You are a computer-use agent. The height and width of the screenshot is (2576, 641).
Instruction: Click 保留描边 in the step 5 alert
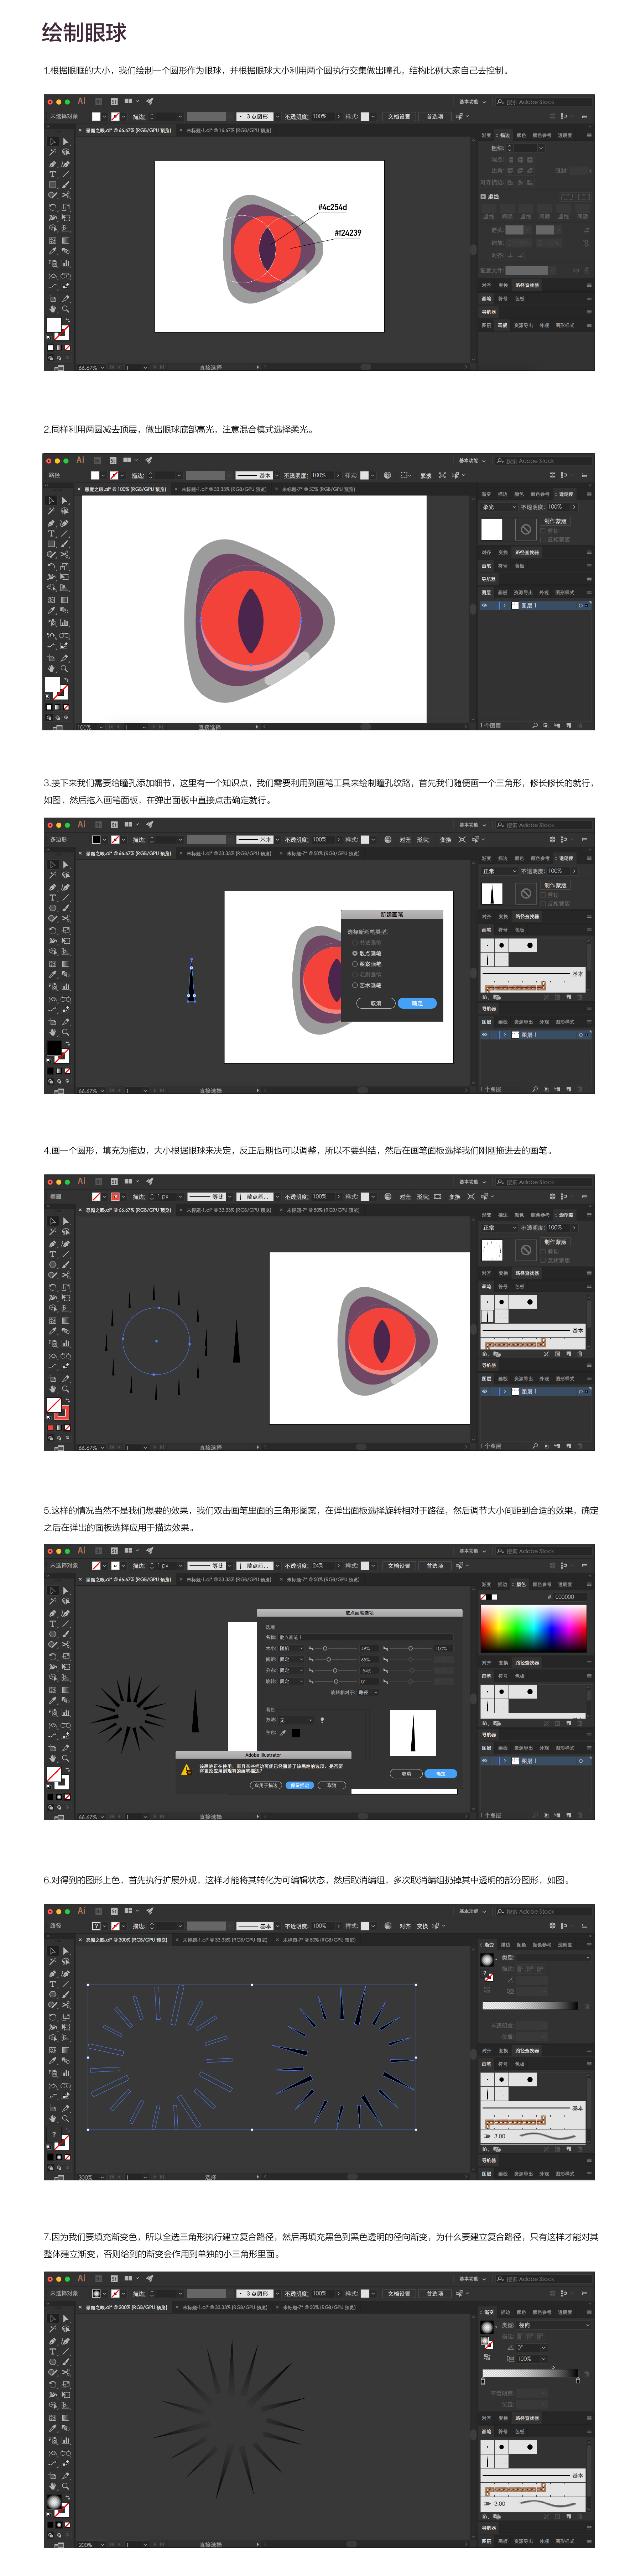[x=299, y=1785]
